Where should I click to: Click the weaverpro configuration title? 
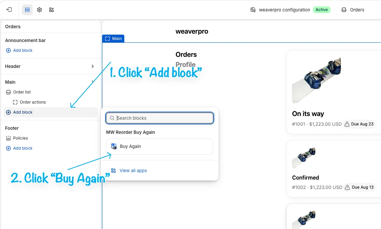click(x=285, y=10)
